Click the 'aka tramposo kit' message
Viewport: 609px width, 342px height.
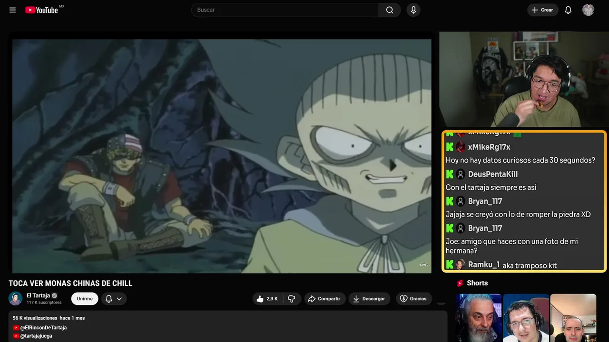(x=530, y=266)
